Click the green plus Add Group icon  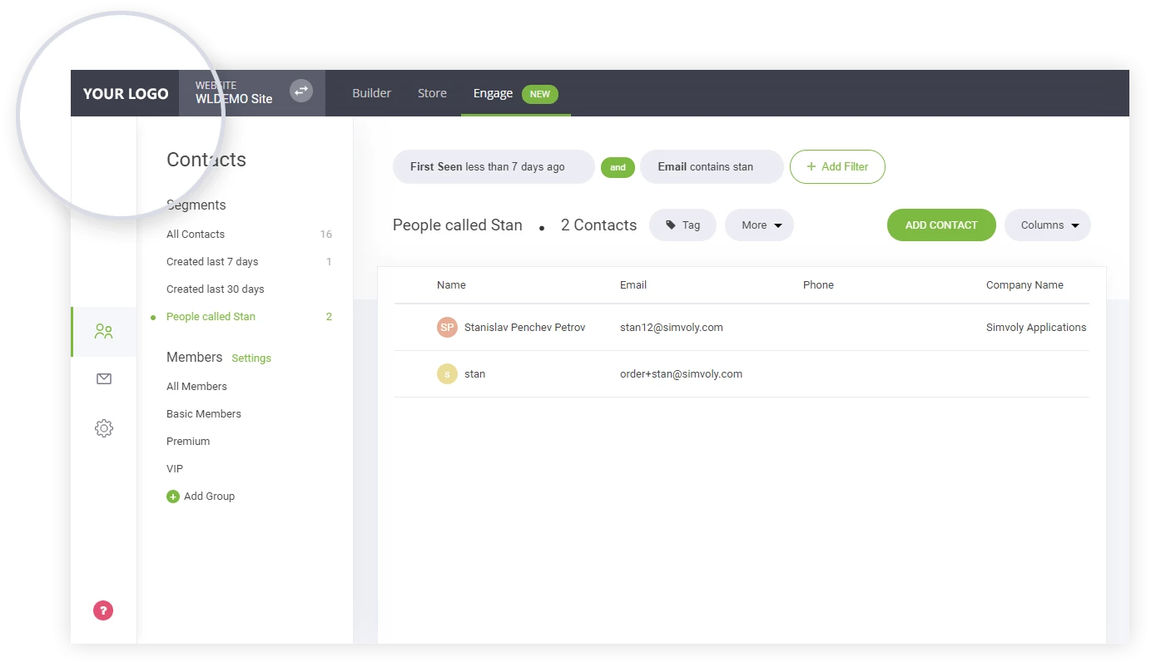[173, 497]
